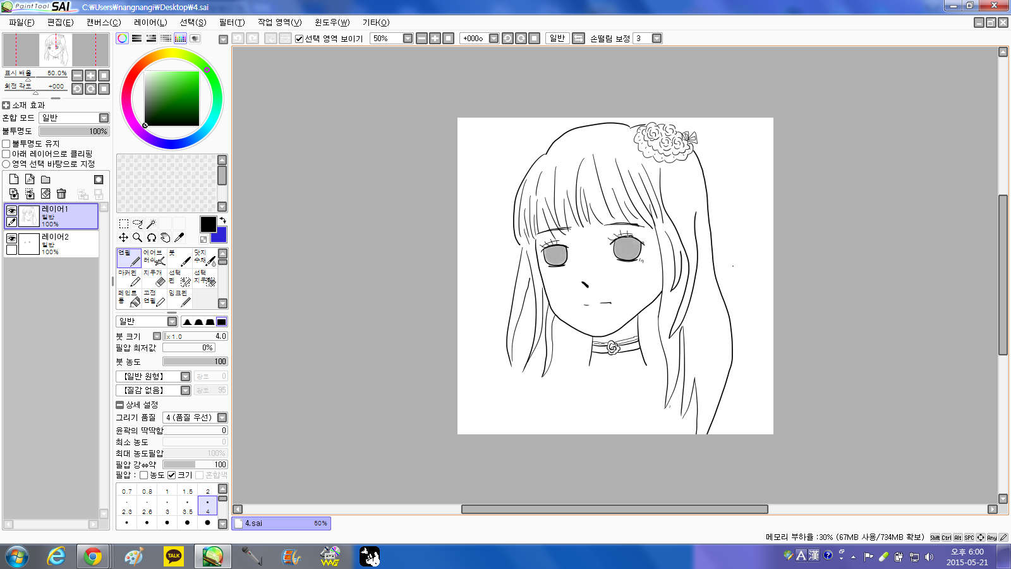Choose the magic wand tool
This screenshot has width=1011, height=569.
pyautogui.click(x=152, y=224)
